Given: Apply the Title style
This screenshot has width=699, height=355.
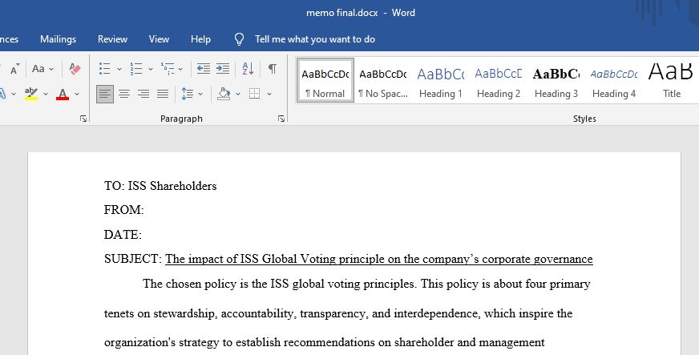Looking at the screenshot, I should coord(672,81).
